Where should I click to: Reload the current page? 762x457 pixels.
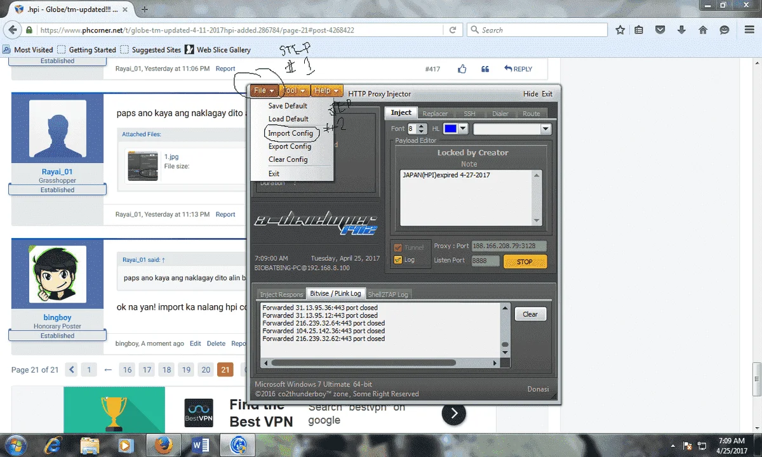click(453, 30)
